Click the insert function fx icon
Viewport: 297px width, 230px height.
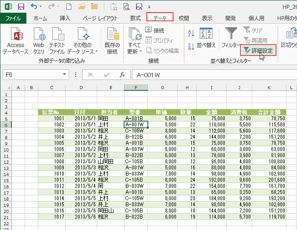[x=122, y=75]
